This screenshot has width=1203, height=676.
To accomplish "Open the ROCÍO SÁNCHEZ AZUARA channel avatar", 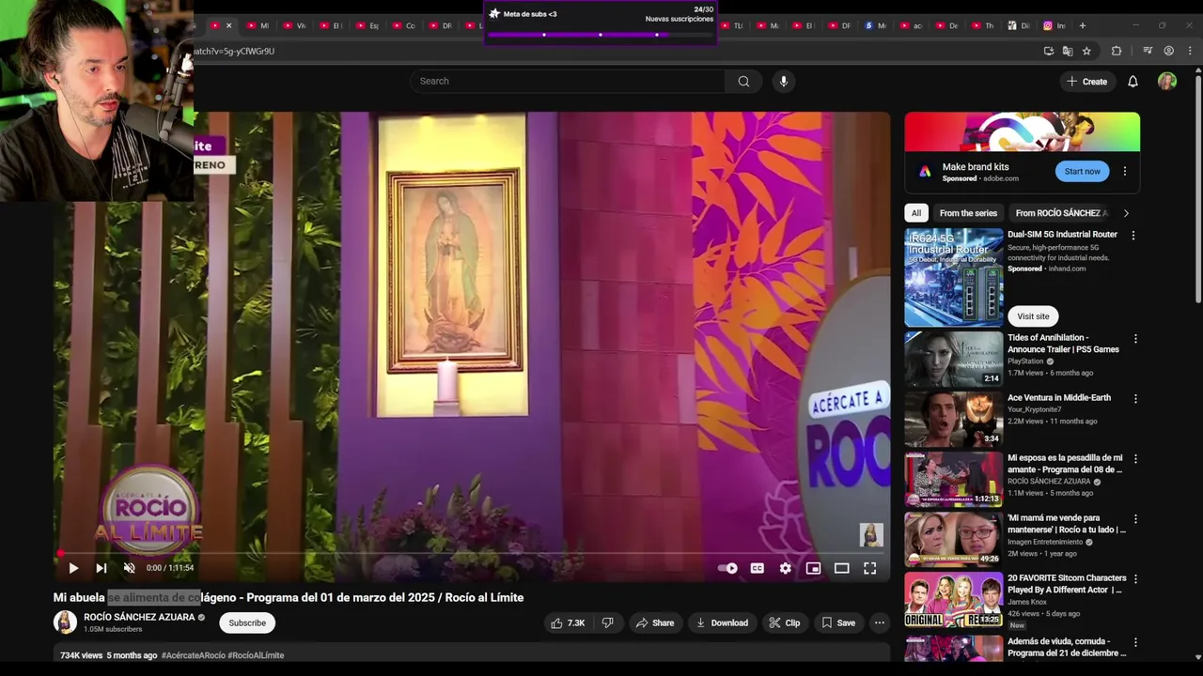I will (x=65, y=622).
